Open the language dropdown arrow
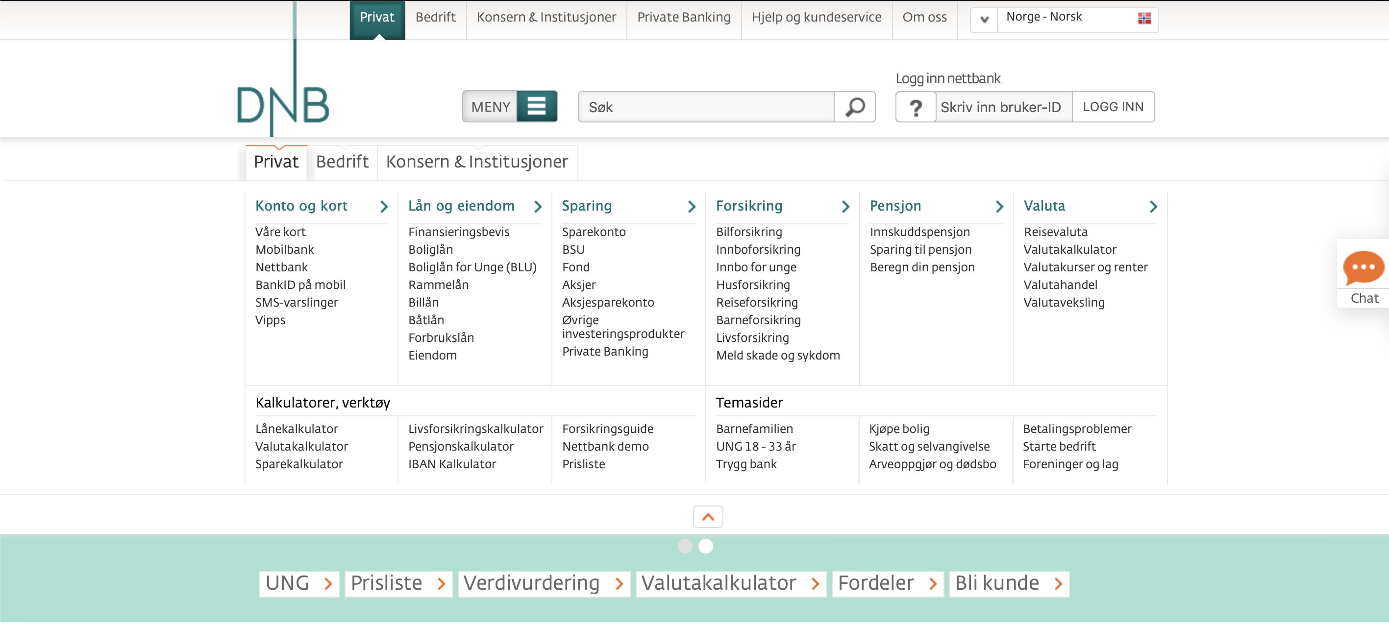1389x624 pixels. pyautogui.click(x=984, y=20)
